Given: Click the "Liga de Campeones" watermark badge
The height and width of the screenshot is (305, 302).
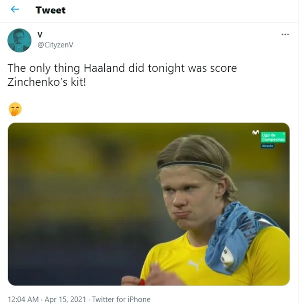Looking at the screenshot, I should pyautogui.click(x=272, y=136).
